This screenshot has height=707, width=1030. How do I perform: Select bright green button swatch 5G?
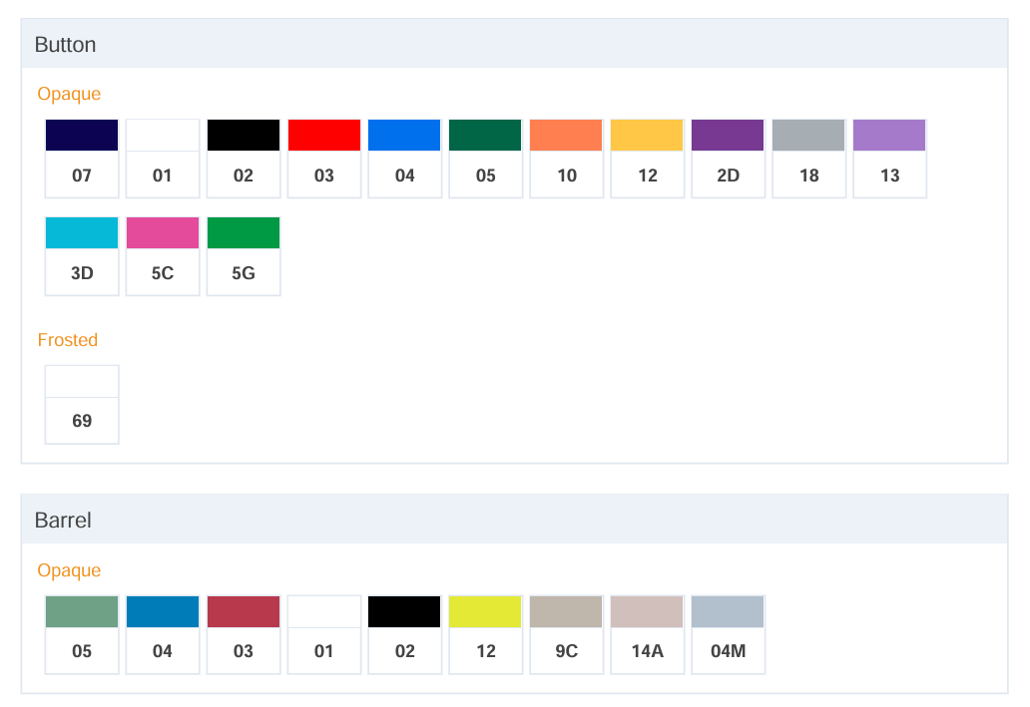(x=244, y=255)
